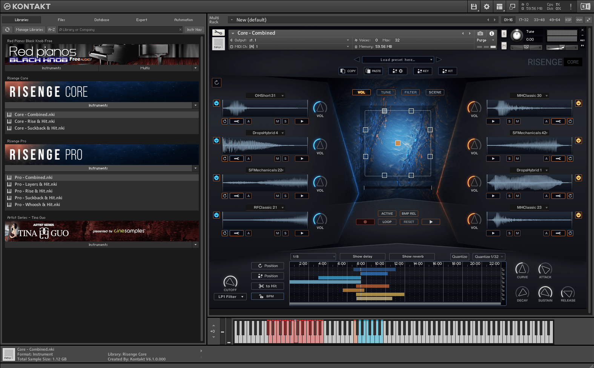Toggle the rack view layout icon
Viewport: 594px width, 368px height.
click(x=499, y=6)
